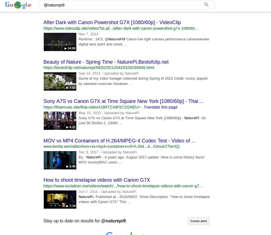
Task: Click 'Published at : 2015/06/07' snippet text
Action: tap(116, 197)
